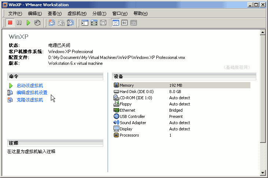This screenshot has height=178, width=268.
Task: Click the Sound Adapter speaker icon
Action: [116, 122]
